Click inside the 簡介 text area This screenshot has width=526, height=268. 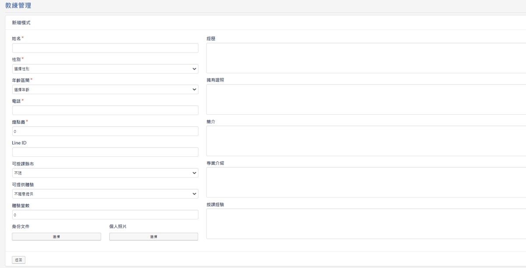[x=366, y=141]
